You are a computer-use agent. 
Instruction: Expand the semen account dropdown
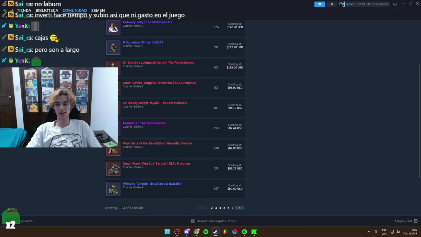[356, 4]
